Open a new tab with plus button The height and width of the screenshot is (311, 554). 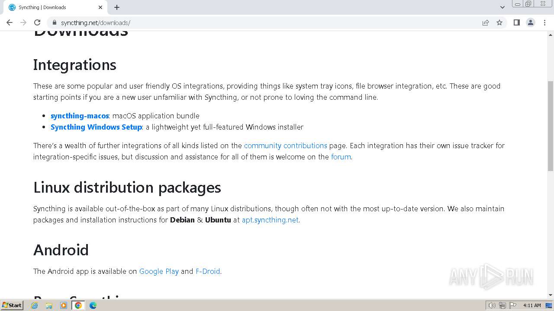tap(117, 7)
